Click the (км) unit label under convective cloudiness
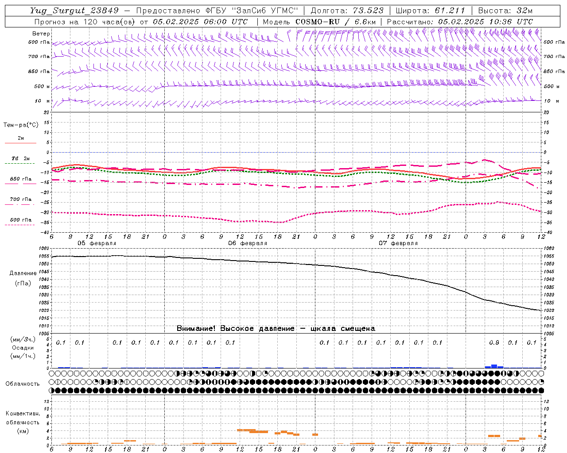 [23, 431]
